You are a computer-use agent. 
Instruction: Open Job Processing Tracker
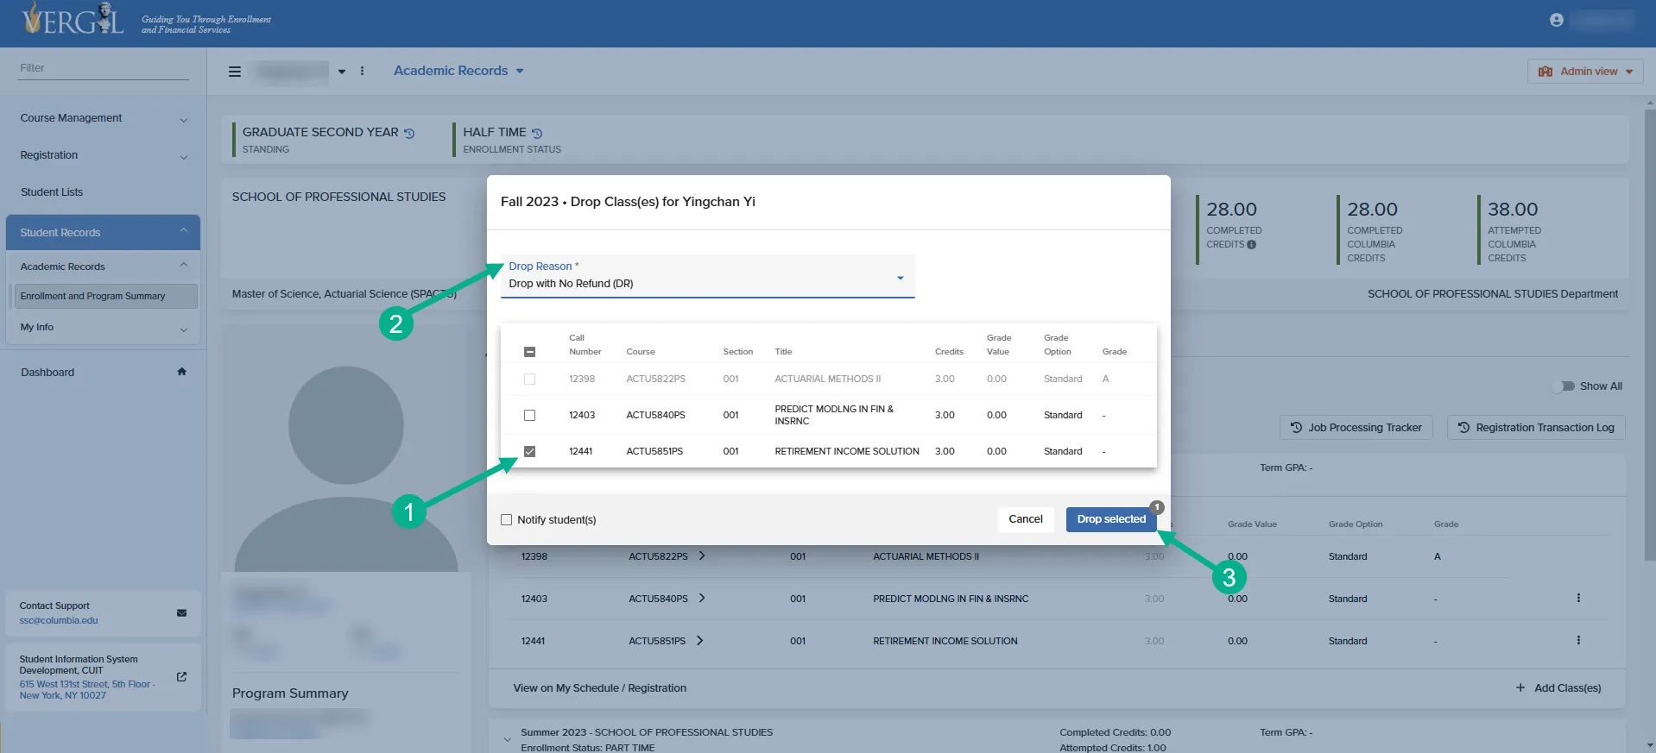[1356, 428]
